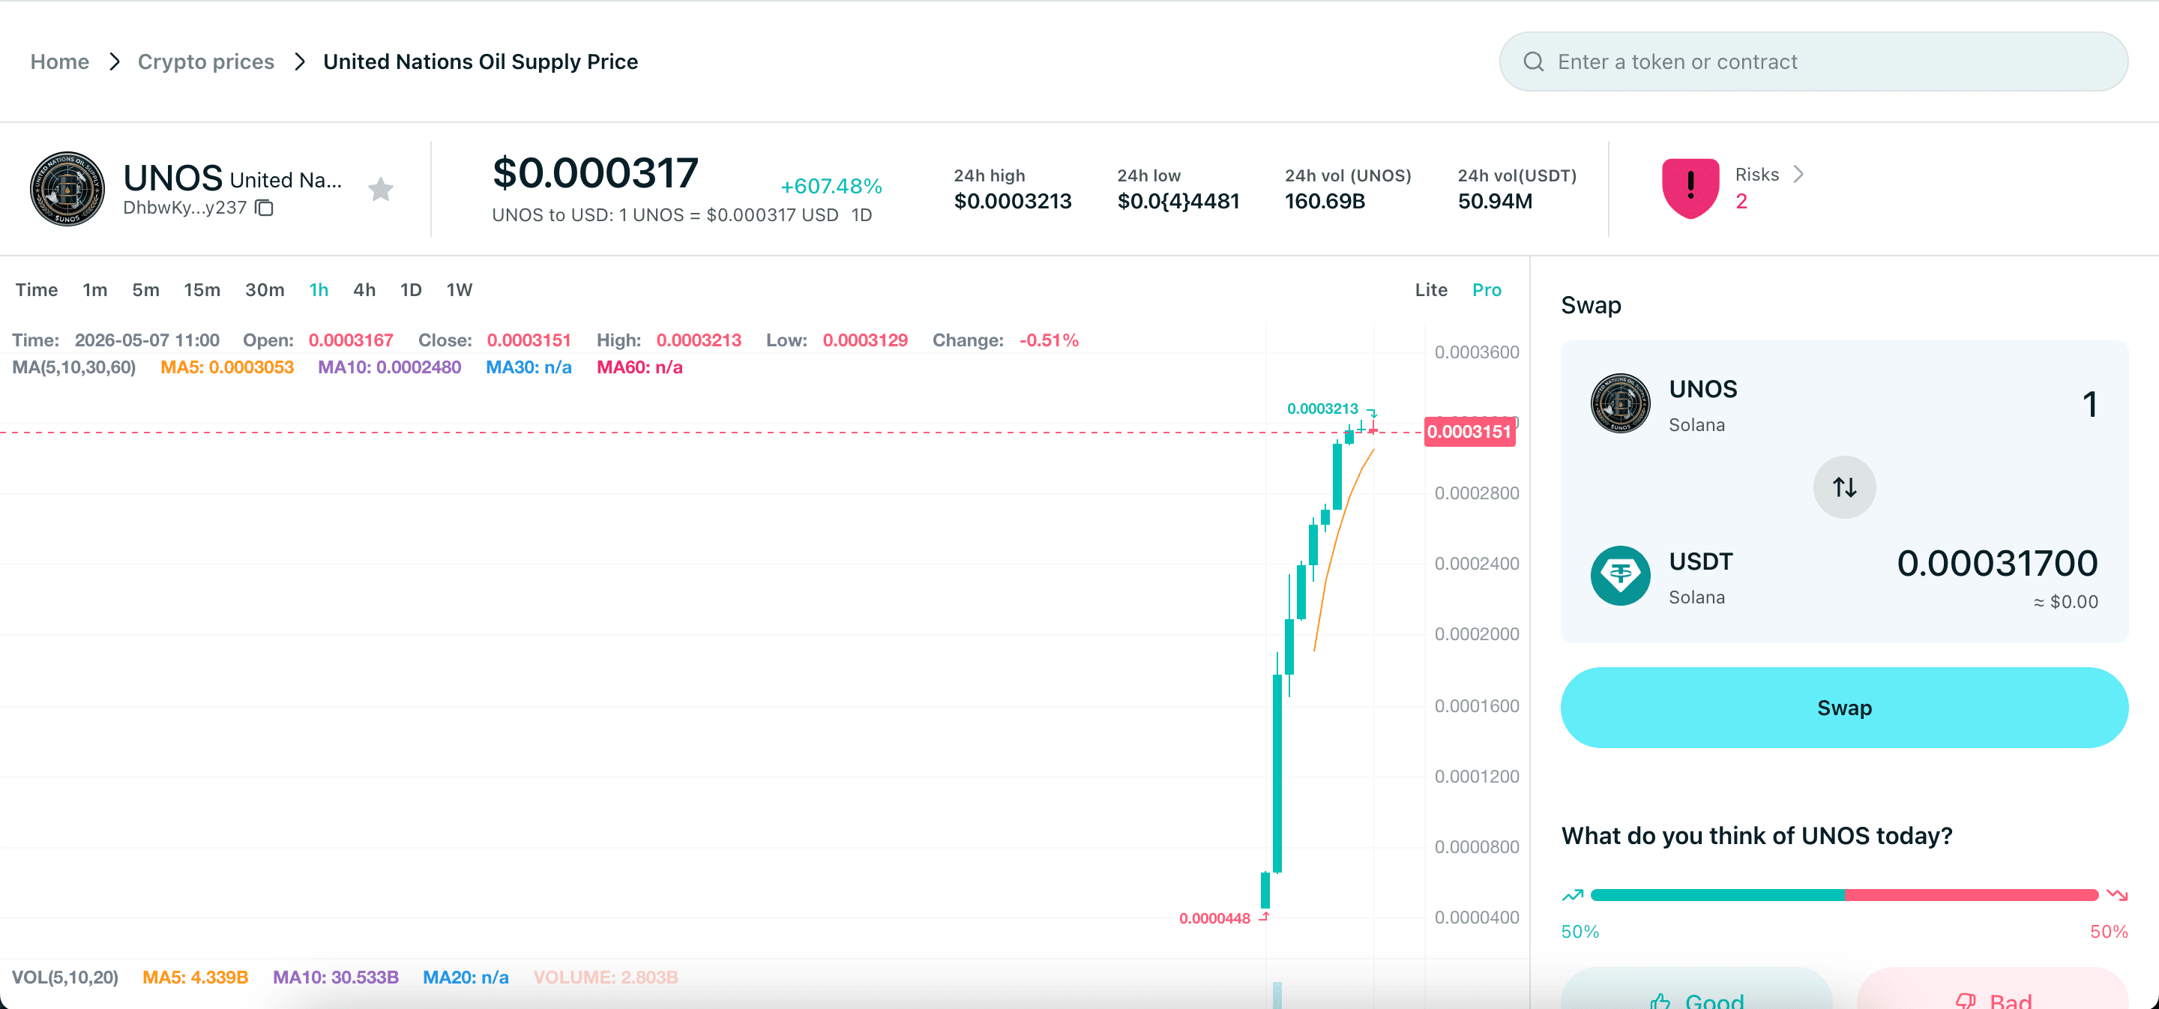Open the Time chart view option

(37, 290)
